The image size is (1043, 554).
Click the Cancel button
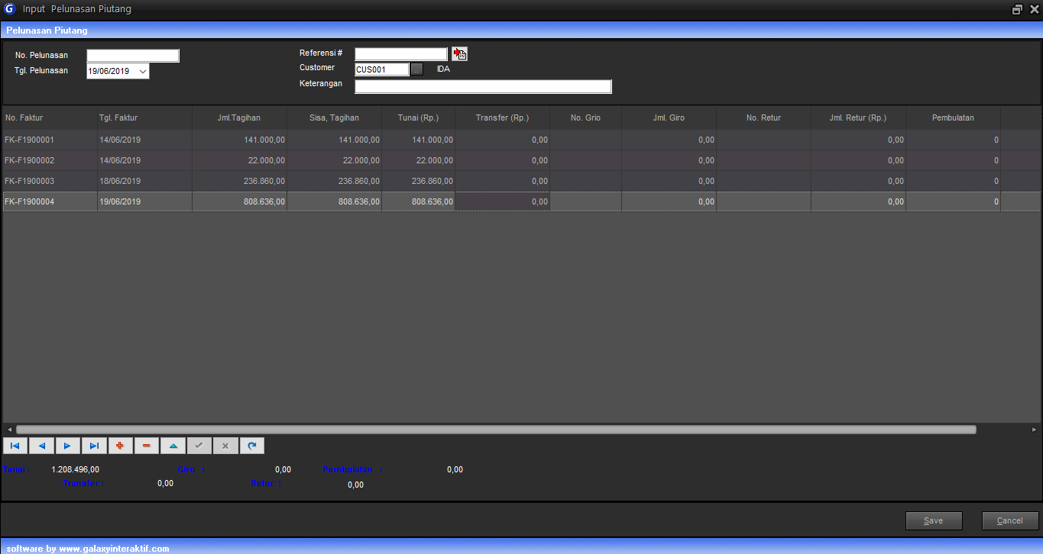pyautogui.click(x=1010, y=520)
